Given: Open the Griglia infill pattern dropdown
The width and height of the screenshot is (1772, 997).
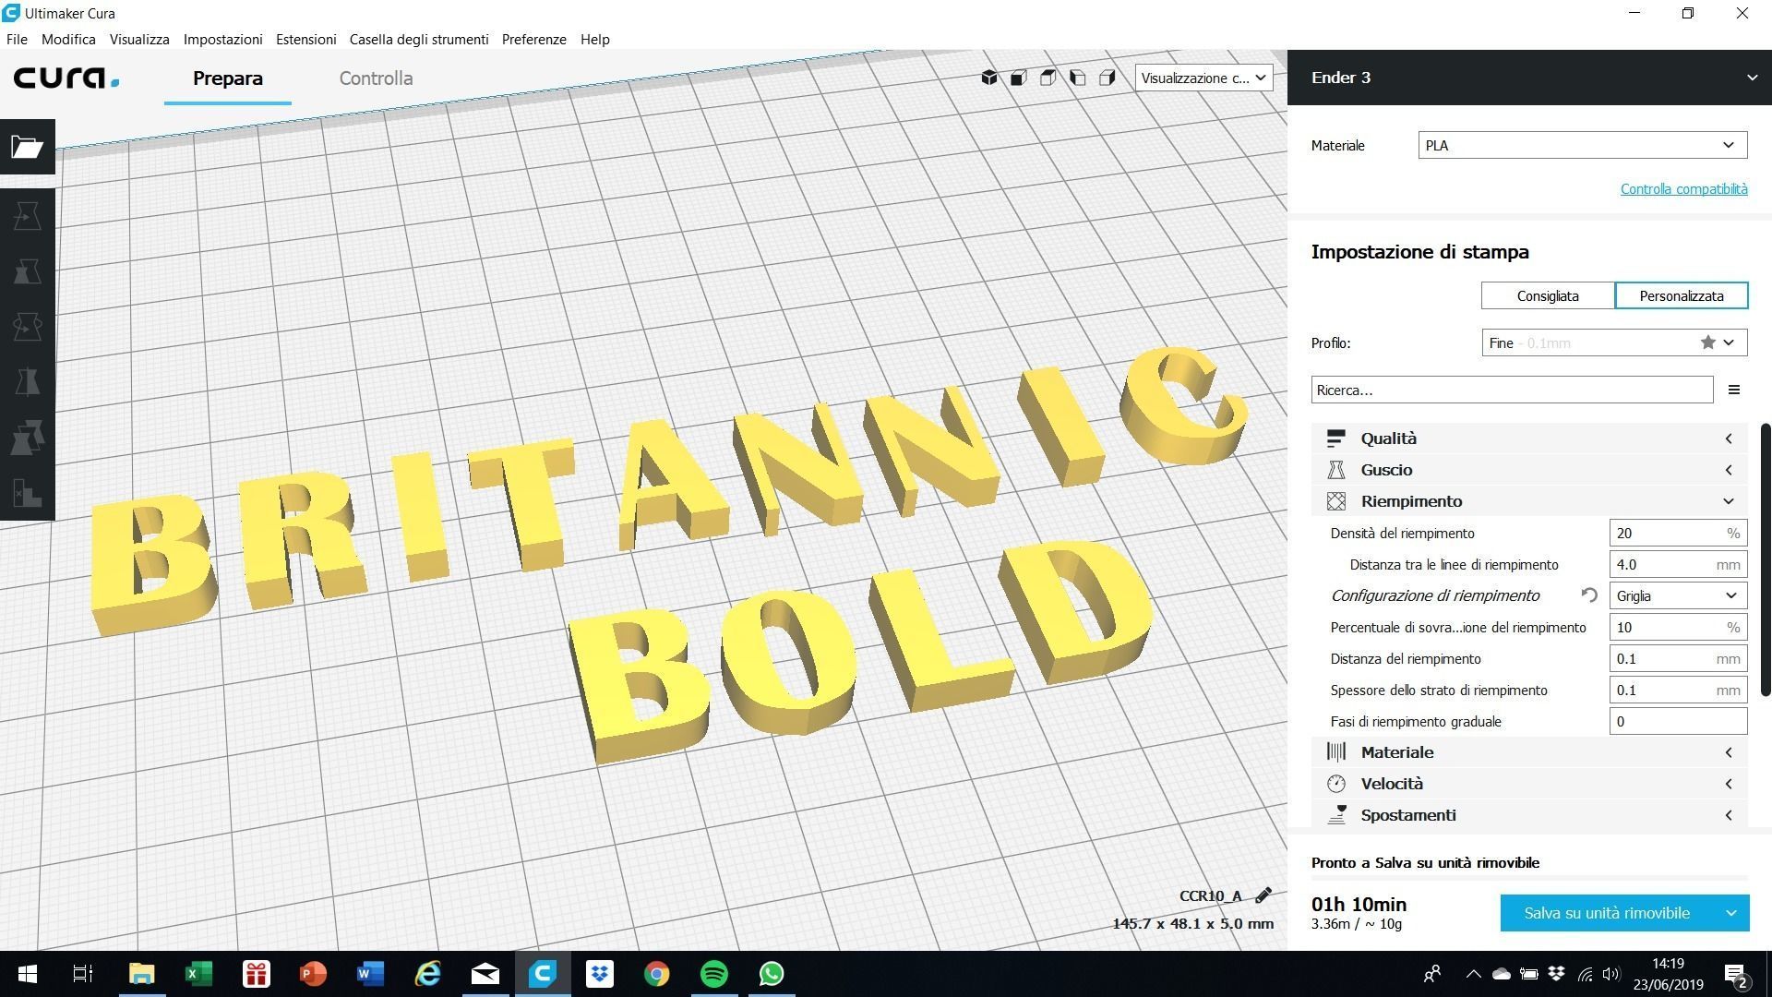Looking at the screenshot, I should 1678,595.
